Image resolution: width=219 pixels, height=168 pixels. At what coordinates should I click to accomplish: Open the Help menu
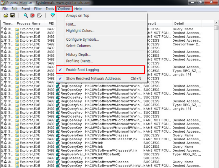click(x=78, y=9)
